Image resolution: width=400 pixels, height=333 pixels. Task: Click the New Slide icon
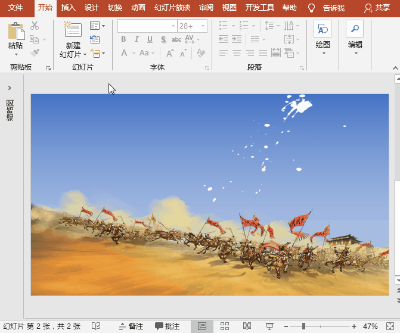pyautogui.click(x=73, y=30)
